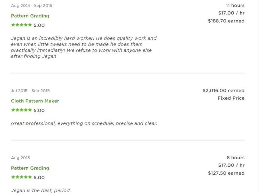Click the 5.00 score in the Aug 2015 review
Image resolution: width=259 pixels, height=194 pixels.
[x=39, y=177]
